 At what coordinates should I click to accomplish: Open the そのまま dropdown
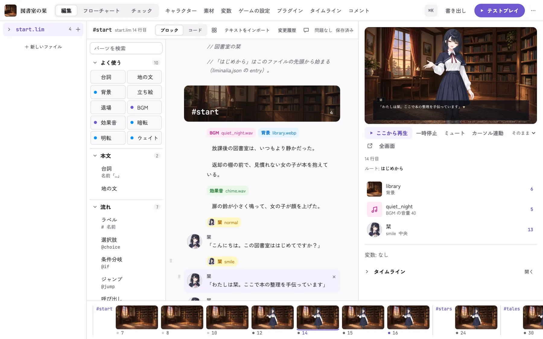523,133
